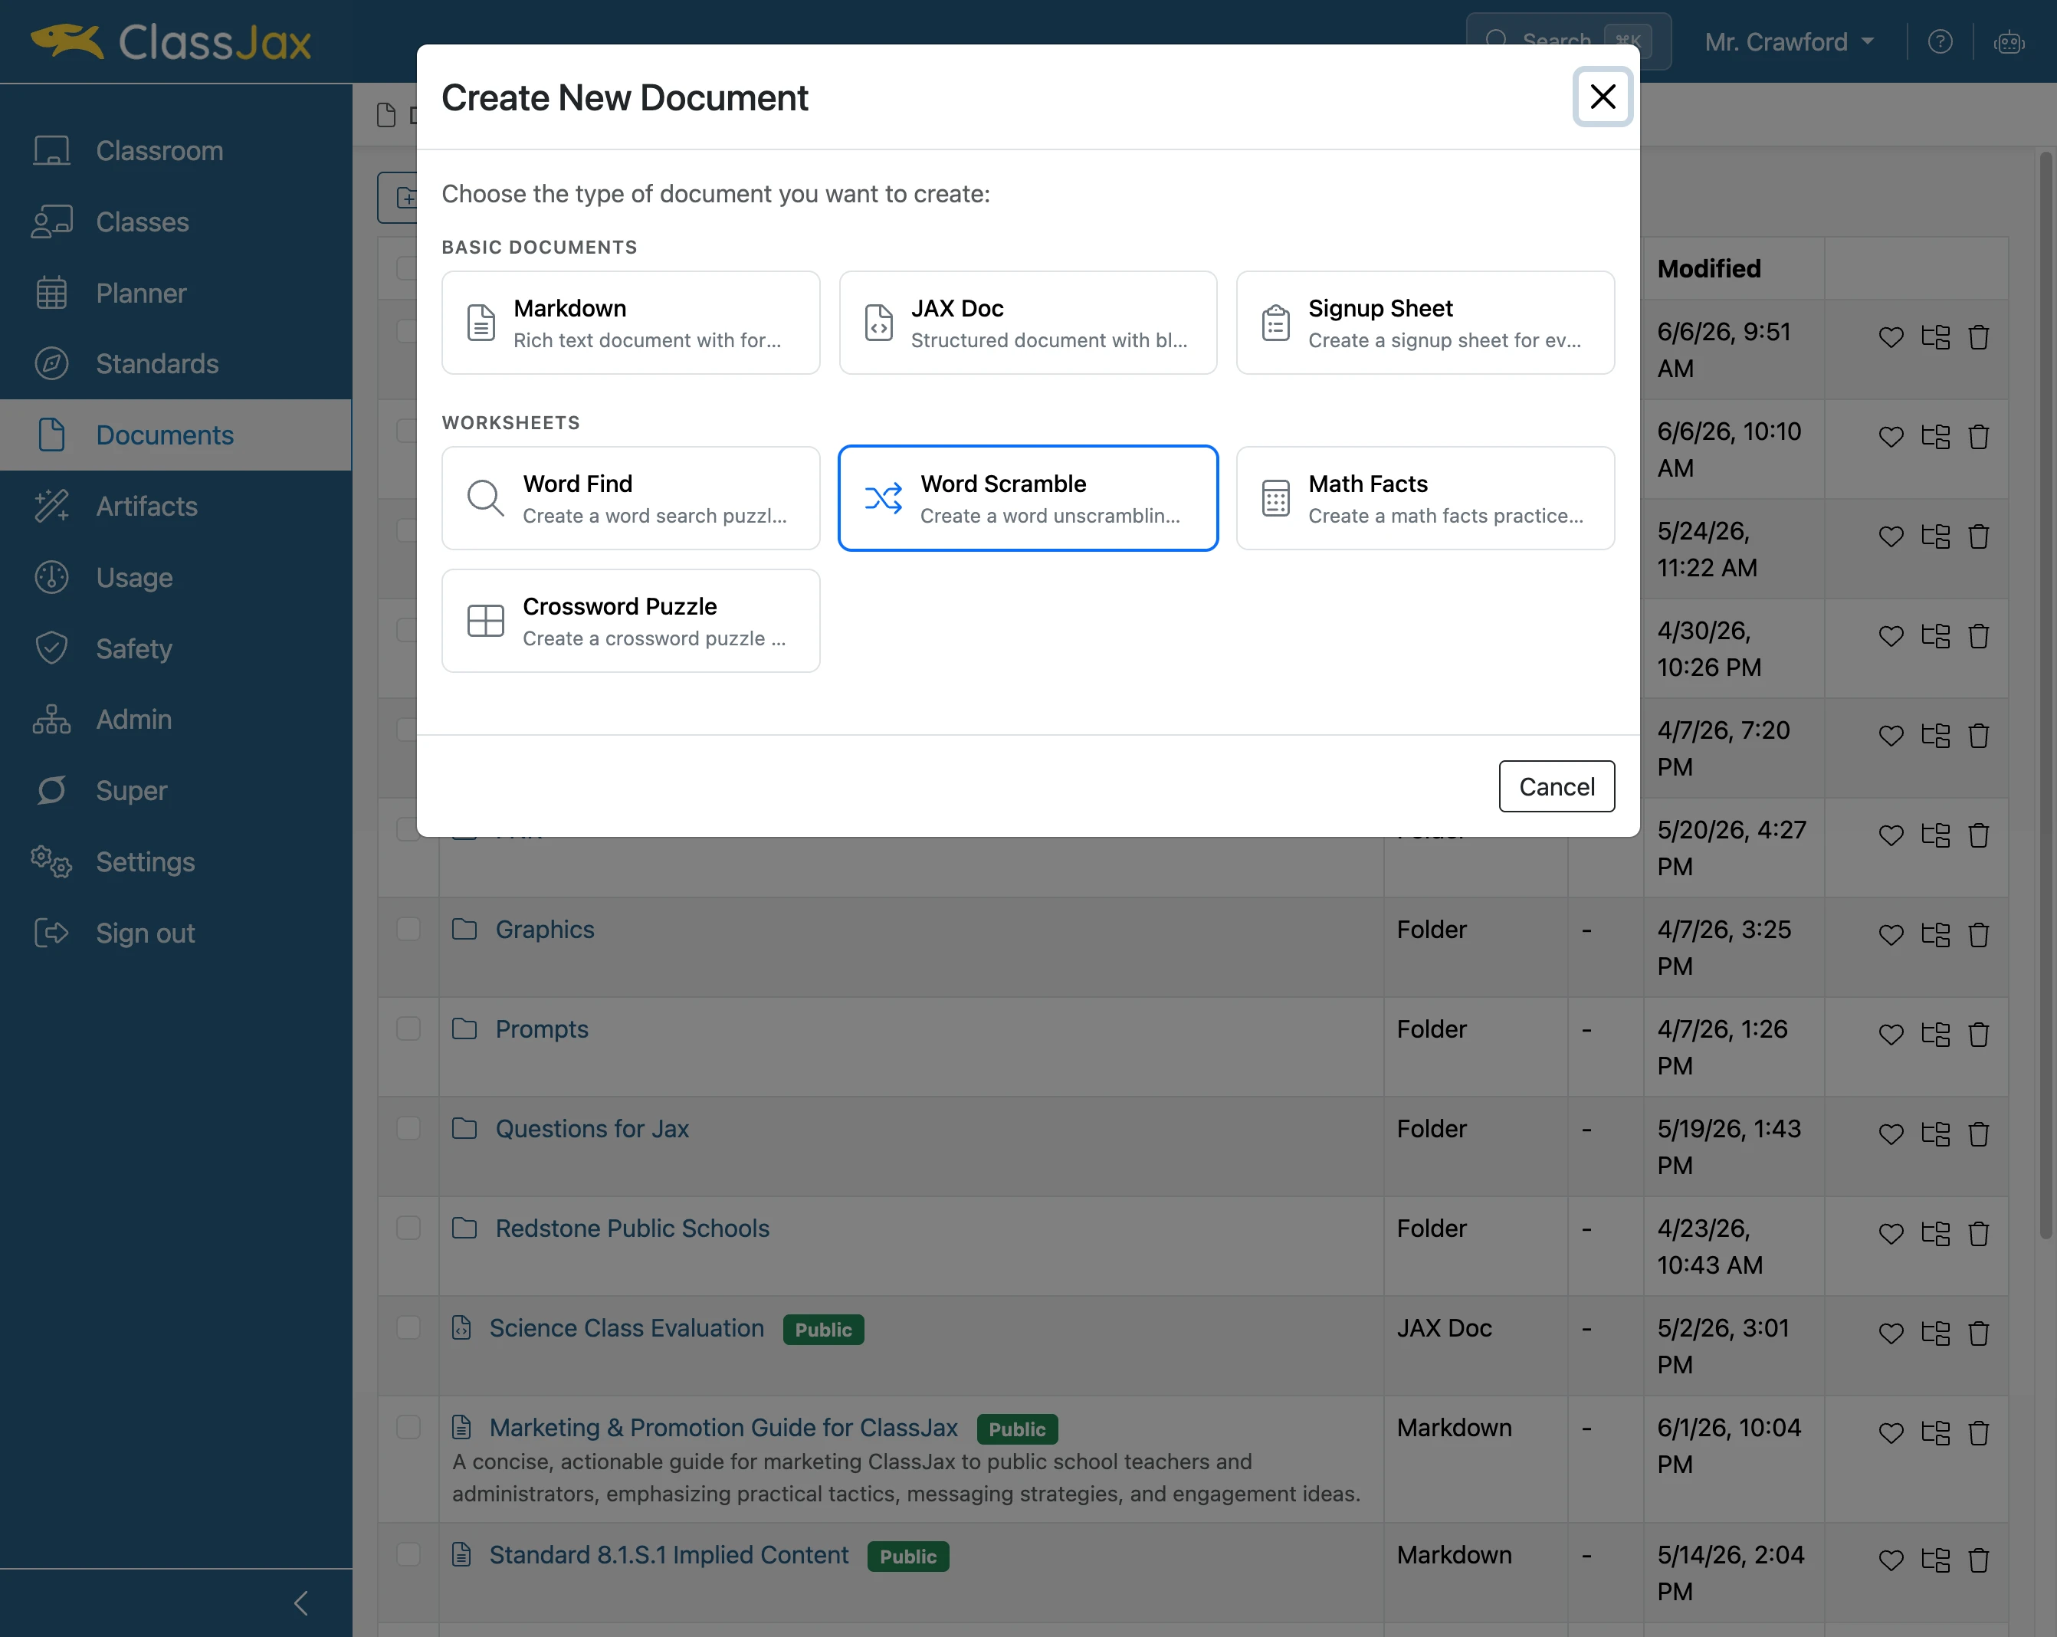Open Classroom in the sidebar
The height and width of the screenshot is (1637, 2057).
coord(176,151)
